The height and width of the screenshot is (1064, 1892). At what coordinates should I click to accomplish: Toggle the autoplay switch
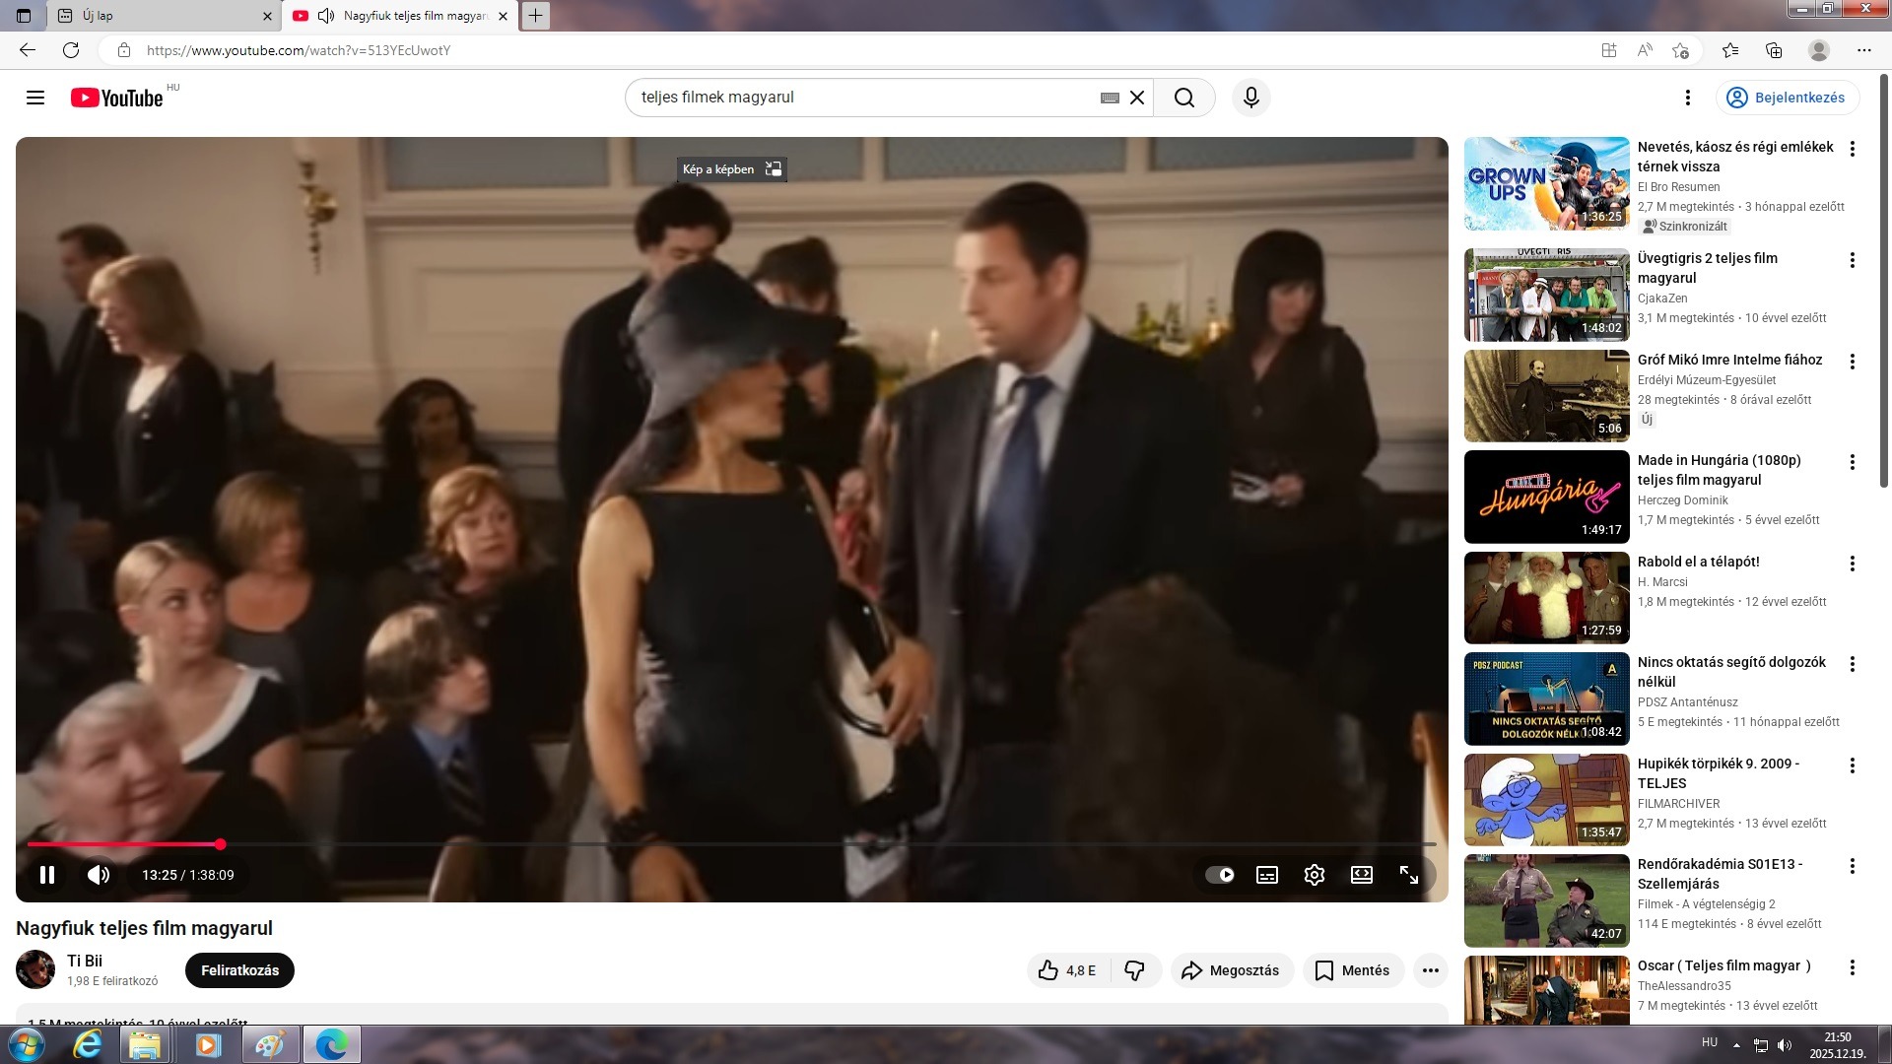coord(1220,875)
